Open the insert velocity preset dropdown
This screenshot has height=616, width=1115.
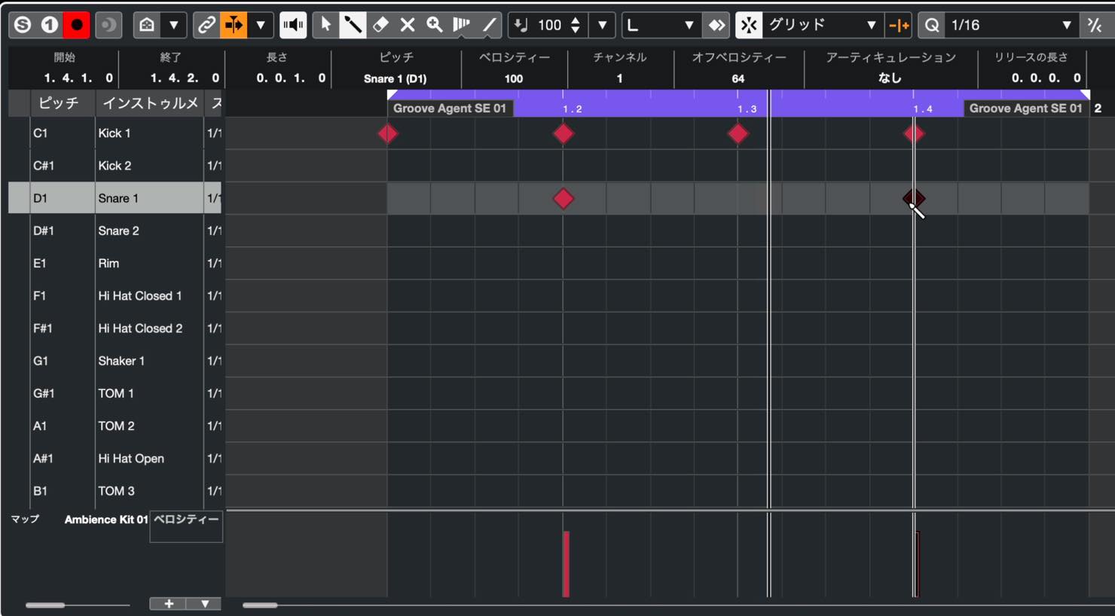click(602, 25)
